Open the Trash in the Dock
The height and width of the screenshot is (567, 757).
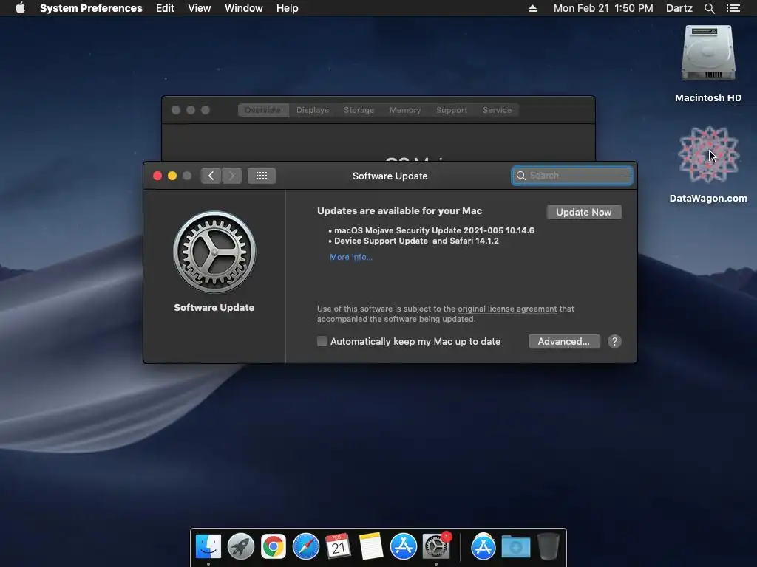tap(549, 547)
